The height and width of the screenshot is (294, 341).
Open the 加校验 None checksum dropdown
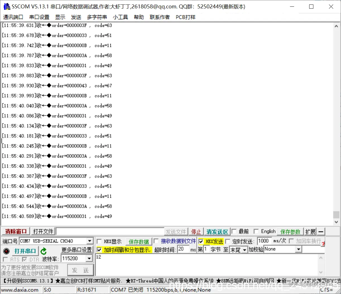coord(299,249)
